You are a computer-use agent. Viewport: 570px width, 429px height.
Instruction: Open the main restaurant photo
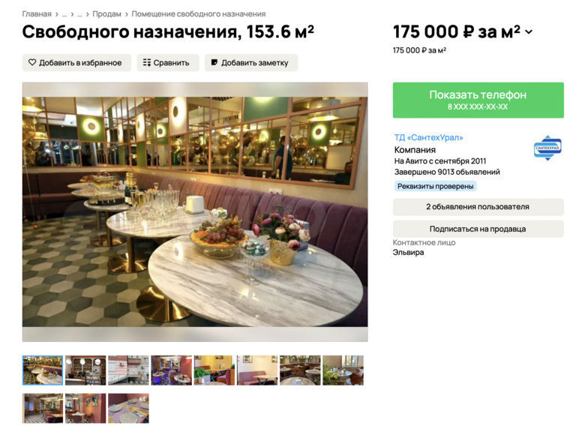pyautogui.click(x=195, y=212)
